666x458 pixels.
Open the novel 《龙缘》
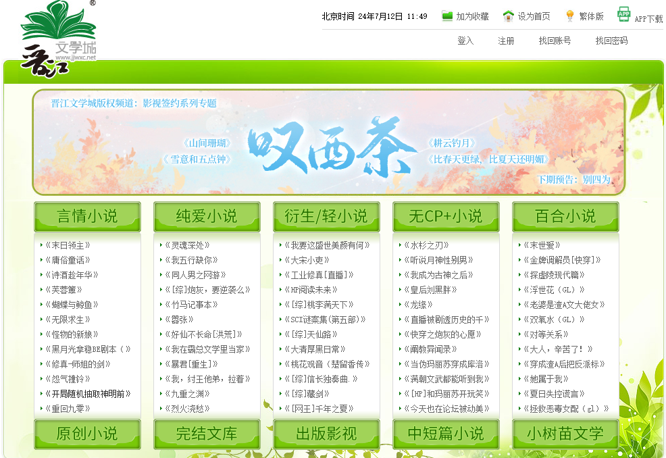418,305
